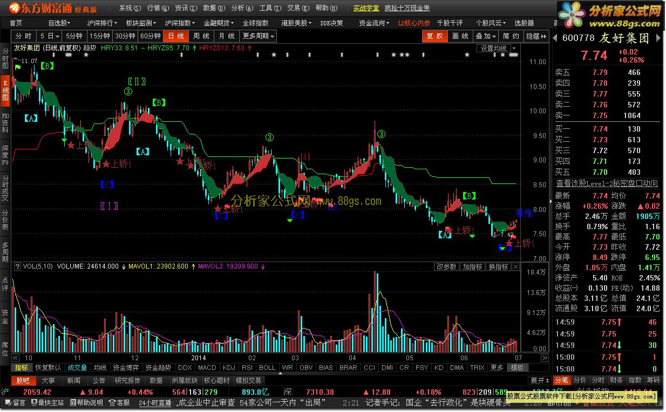Click the 上轿 star marker near 7.42 low
Viewport: 666px width, 412px height.
tap(509, 244)
